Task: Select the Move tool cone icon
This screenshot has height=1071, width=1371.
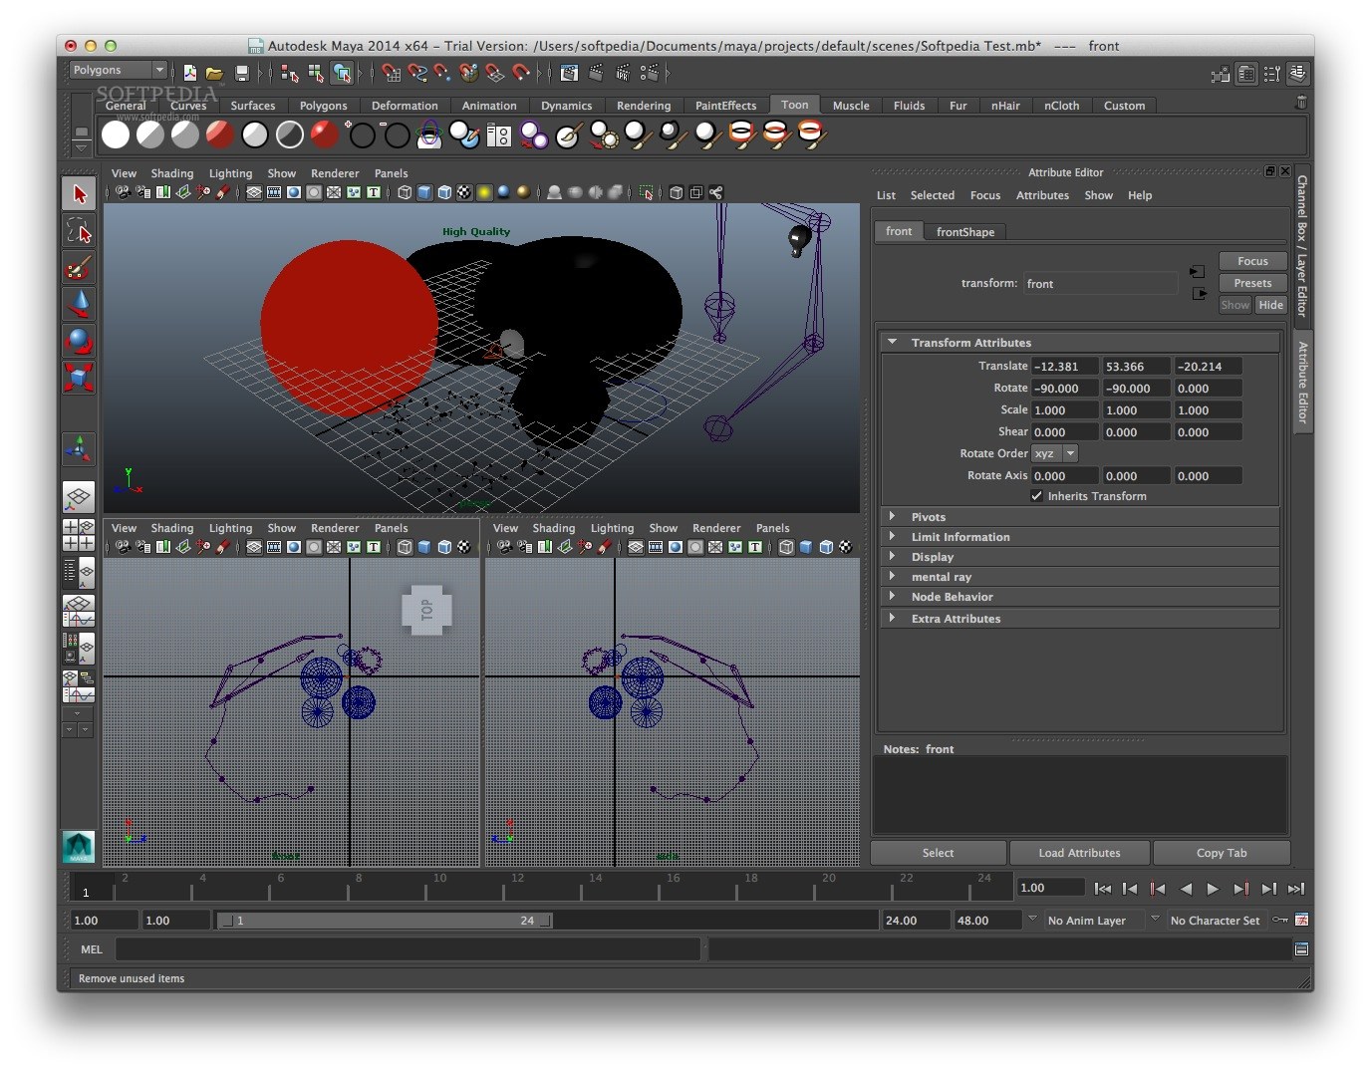Action: pyautogui.click(x=80, y=304)
